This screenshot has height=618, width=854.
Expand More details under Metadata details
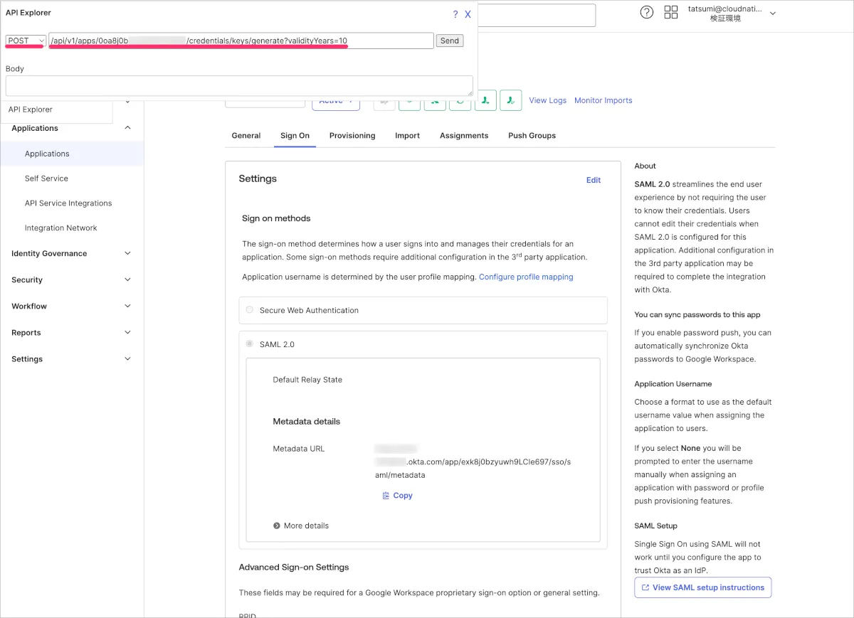(x=300, y=526)
